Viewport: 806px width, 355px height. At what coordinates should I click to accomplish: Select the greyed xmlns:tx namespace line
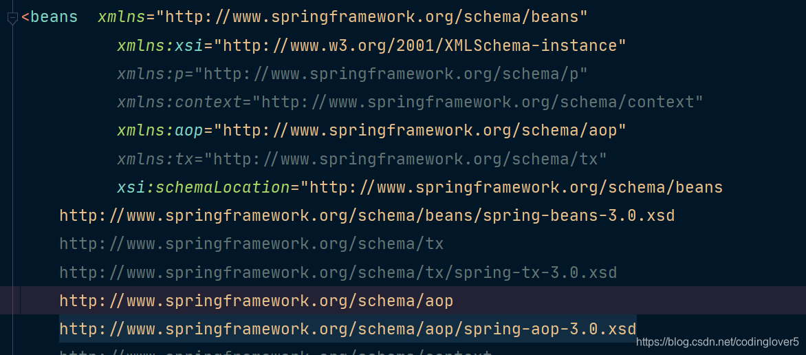(362, 159)
